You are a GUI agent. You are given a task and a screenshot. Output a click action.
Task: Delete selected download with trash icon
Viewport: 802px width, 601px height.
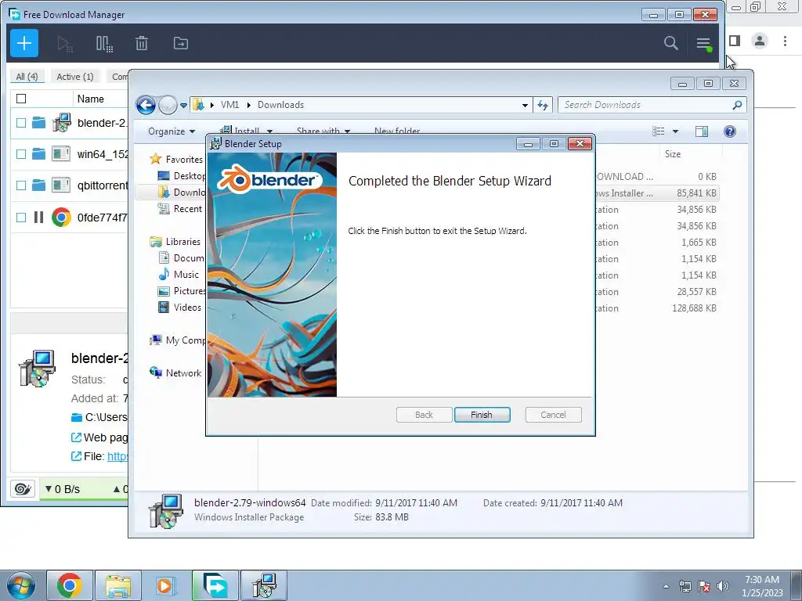click(x=142, y=44)
